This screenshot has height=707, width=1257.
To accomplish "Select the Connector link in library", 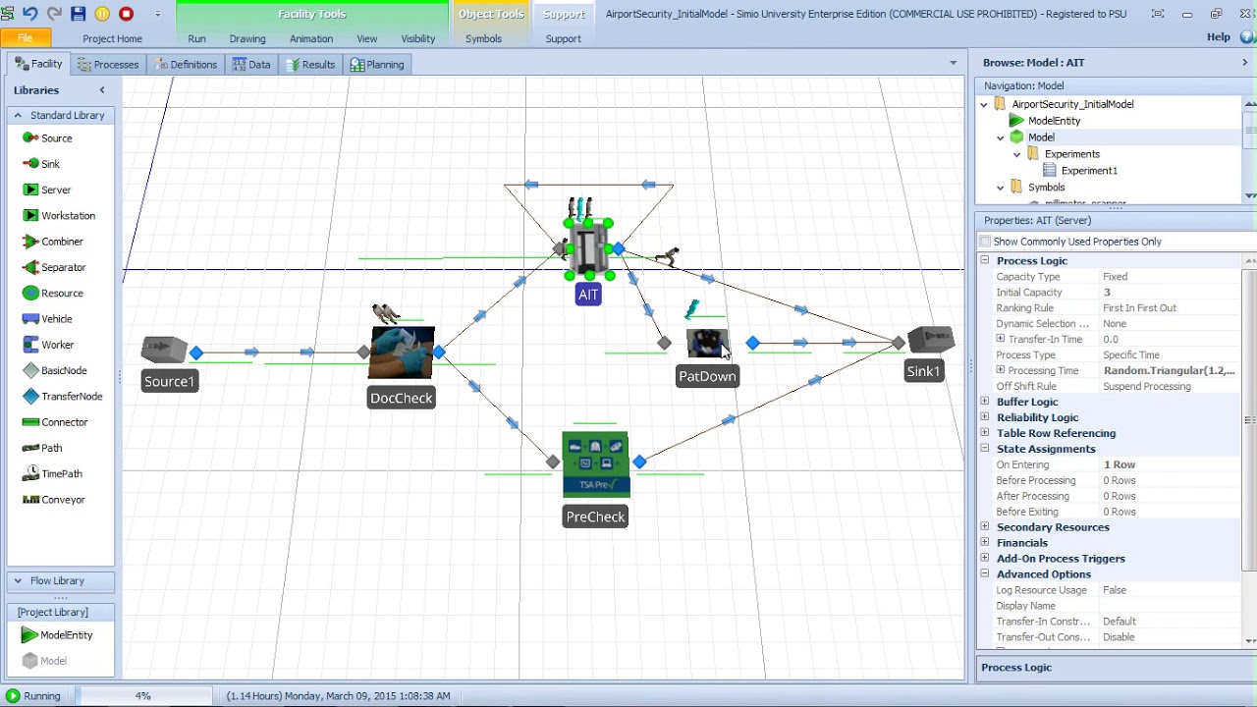I will coord(55,422).
